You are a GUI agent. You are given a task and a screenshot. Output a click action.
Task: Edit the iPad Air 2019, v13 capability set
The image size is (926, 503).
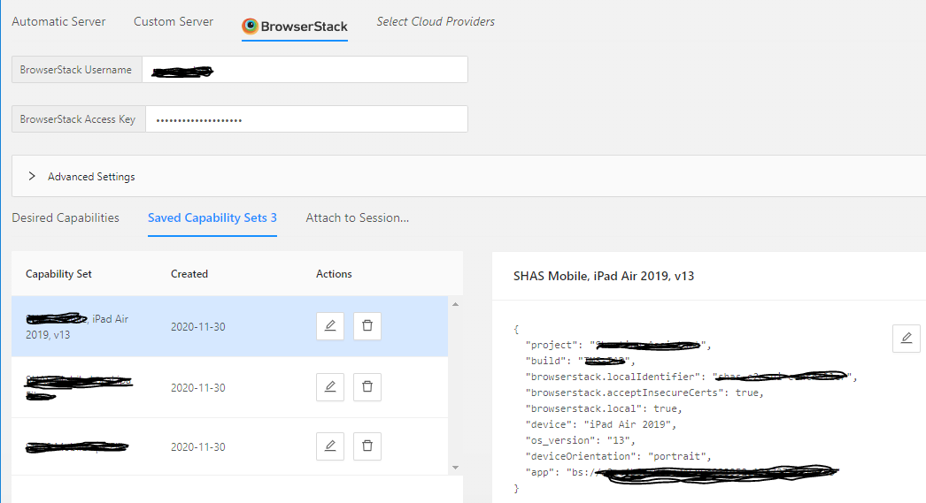pyautogui.click(x=330, y=326)
